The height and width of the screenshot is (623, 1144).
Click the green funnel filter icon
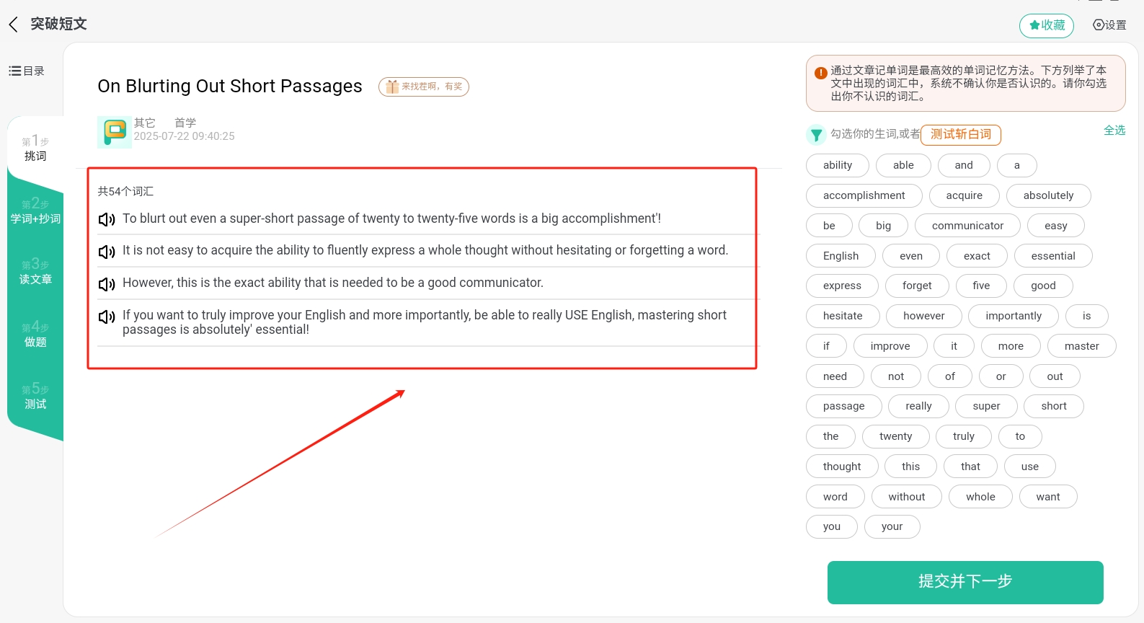point(816,134)
